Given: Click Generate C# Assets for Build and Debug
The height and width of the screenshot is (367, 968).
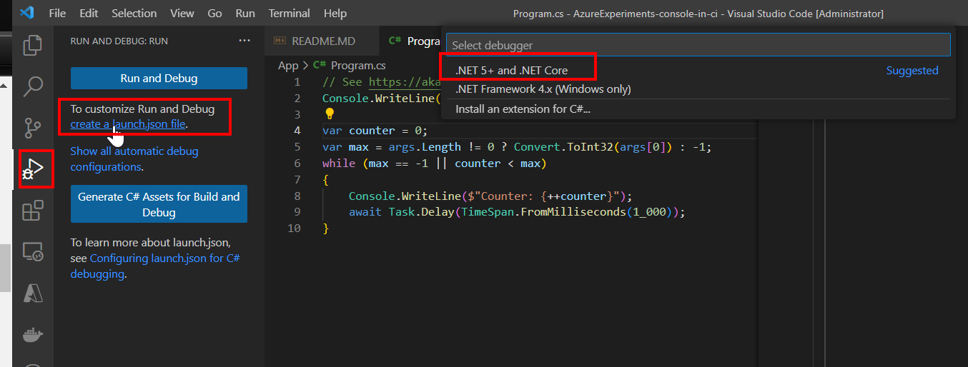Looking at the screenshot, I should click(159, 204).
